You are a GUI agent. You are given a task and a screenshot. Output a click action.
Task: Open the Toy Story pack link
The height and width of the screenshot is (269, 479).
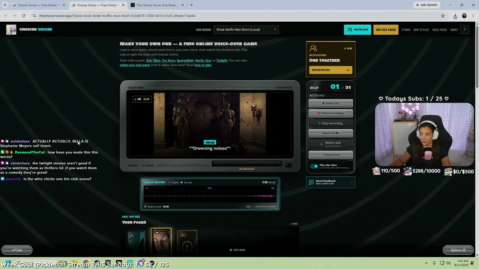tap(168, 61)
